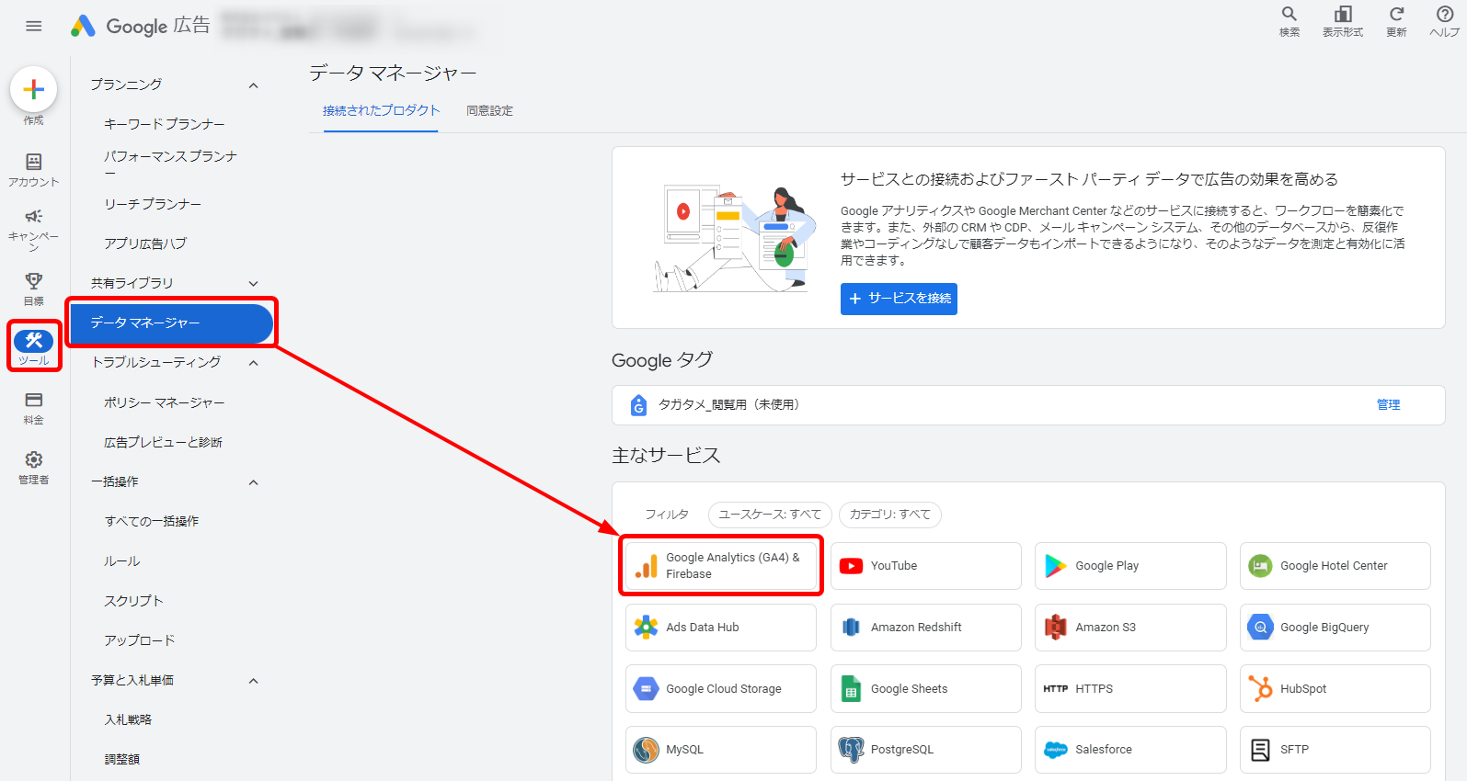This screenshot has width=1467, height=781.
Task: Collapse the トラブルシューティング section
Action: click(253, 363)
